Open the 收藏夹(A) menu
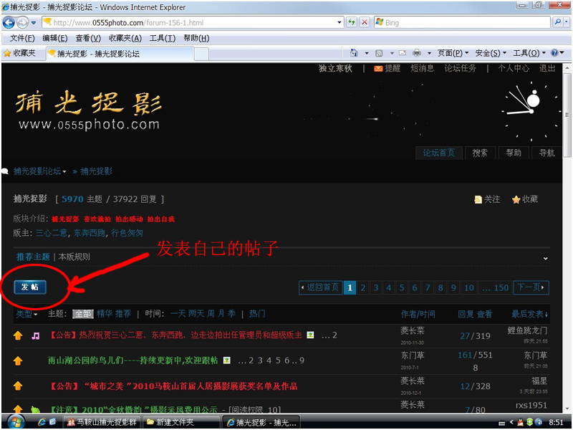Screen dimensions: 573x430 pyautogui.click(x=125, y=39)
